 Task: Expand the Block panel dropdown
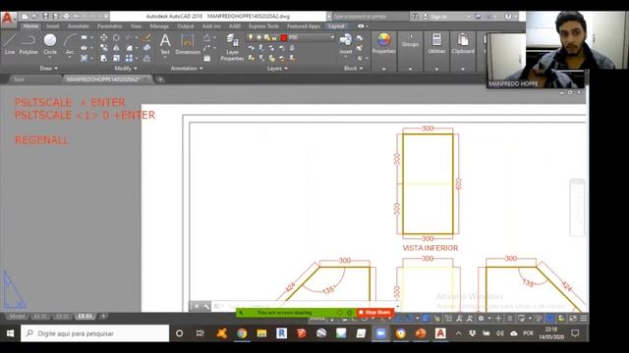tap(354, 69)
